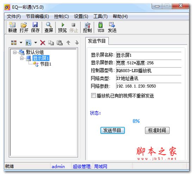Move item up with arrow icon
Screen dimensions: 193x175
point(68,43)
